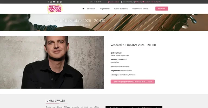
Task: Click Retour au programme Acte I button
Action: 133,82
